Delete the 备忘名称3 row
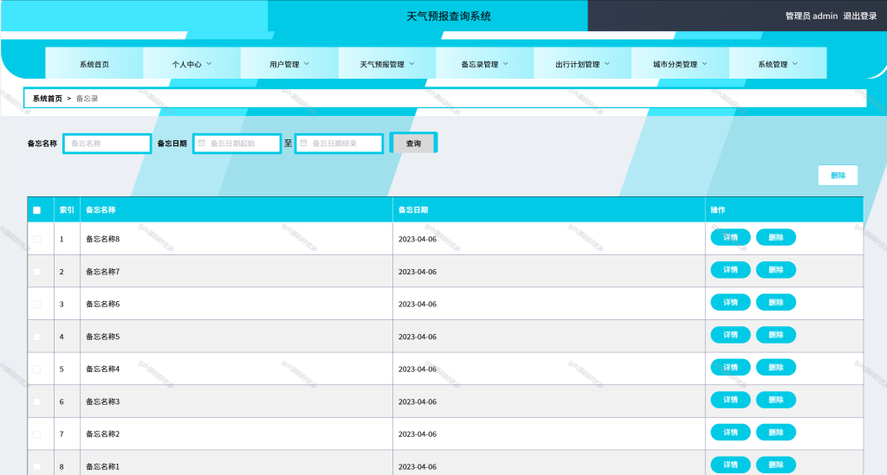Viewport: 887px width, 475px height. pyautogui.click(x=775, y=400)
